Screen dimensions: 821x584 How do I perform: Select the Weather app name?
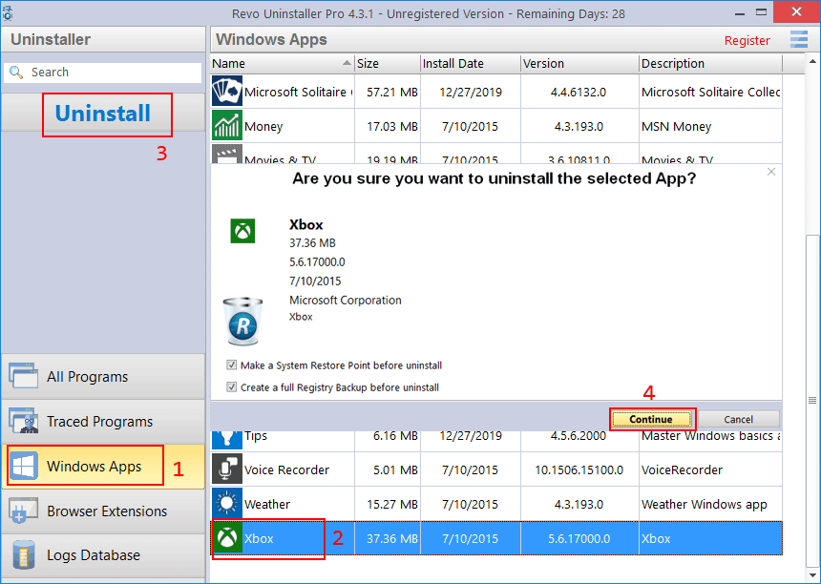[x=267, y=505]
